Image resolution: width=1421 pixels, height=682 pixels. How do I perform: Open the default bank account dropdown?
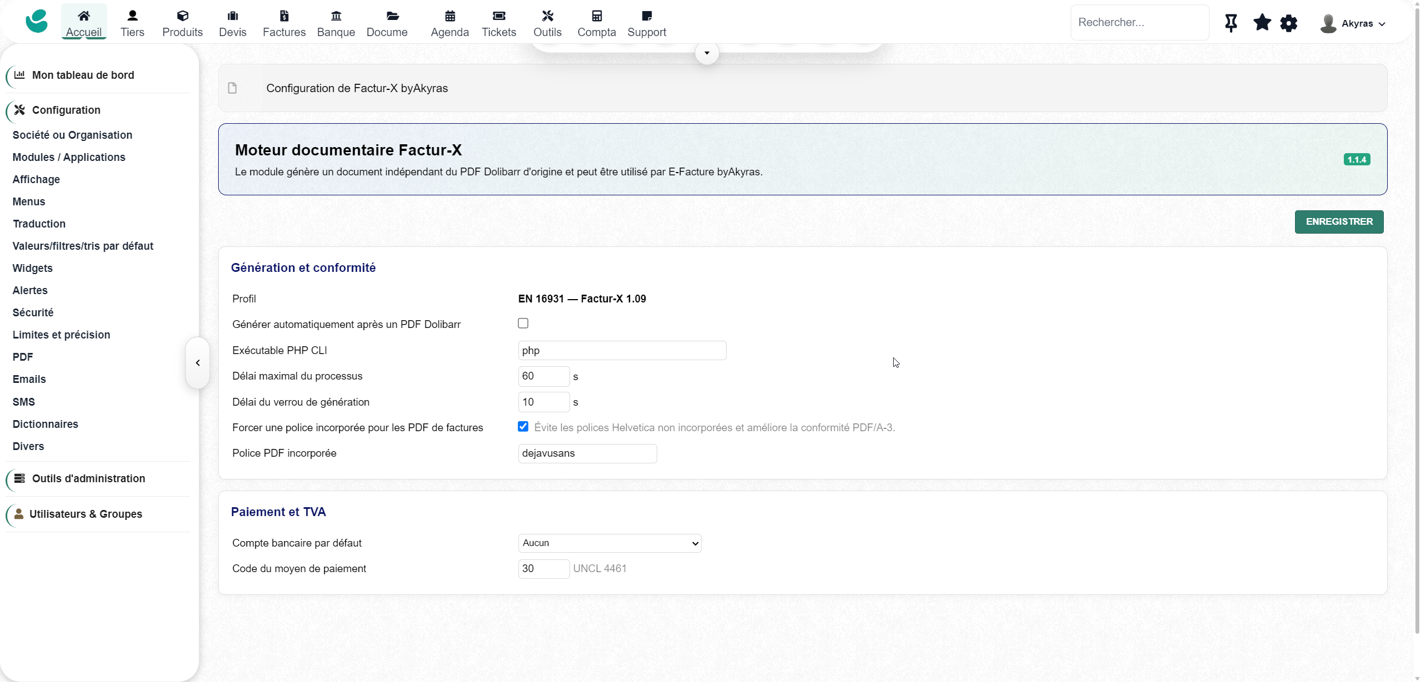(609, 543)
